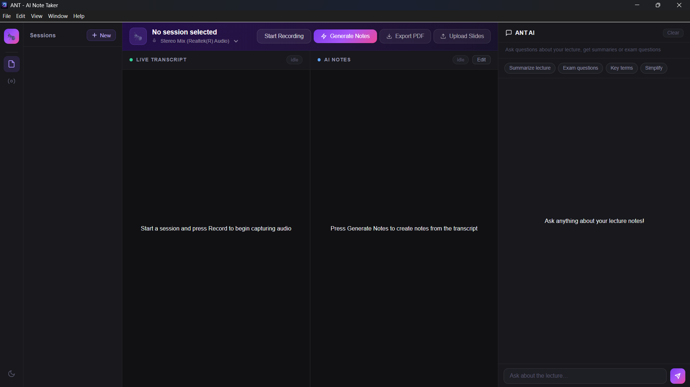Choose Summarize lecture quick prompt
This screenshot has height=387, width=690.
[530, 68]
